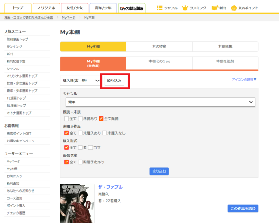Check 配信予定あり checkbox

click(x=80, y=162)
